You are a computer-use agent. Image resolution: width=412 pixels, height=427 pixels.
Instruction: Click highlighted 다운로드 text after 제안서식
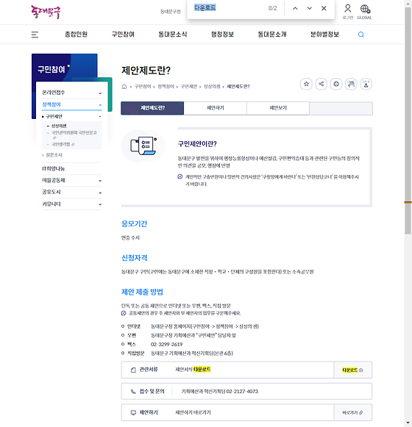[x=202, y=370]
